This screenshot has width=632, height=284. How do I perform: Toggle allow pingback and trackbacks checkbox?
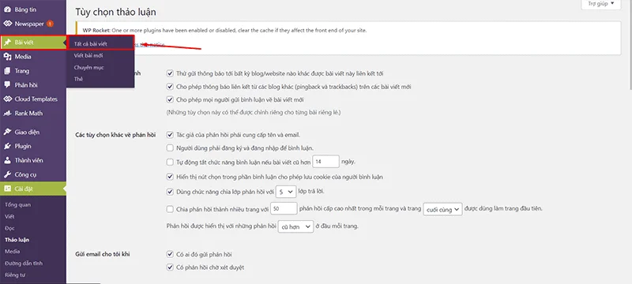click(x=170, y=87)
